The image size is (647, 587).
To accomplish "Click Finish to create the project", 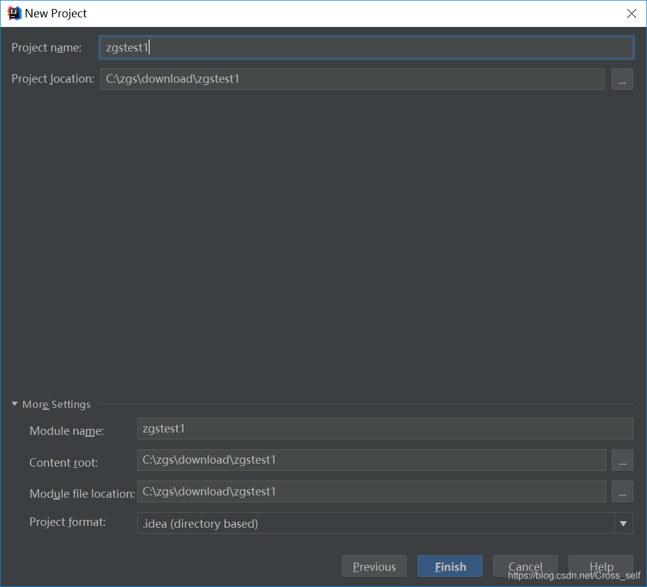I will pos(450,567).
